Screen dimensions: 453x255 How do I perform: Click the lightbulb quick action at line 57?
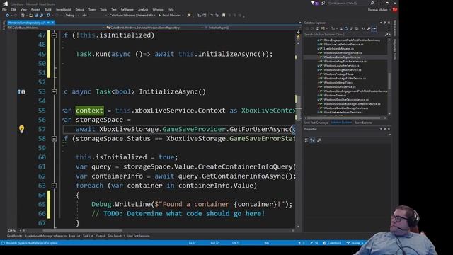tap(21, 129)
